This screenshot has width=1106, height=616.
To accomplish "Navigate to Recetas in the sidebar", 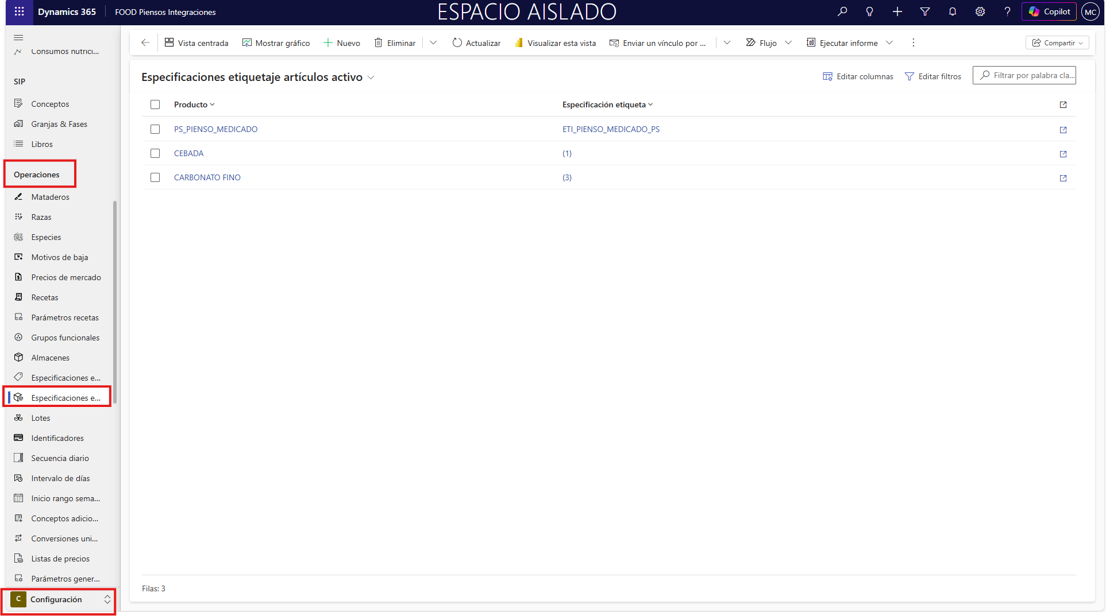I will point(45,297).
